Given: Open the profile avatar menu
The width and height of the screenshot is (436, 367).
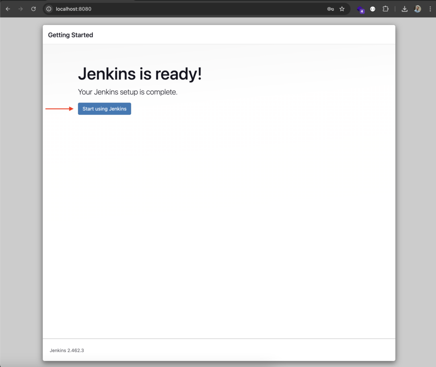Looking at the screenshot, I should click(417, 9).
